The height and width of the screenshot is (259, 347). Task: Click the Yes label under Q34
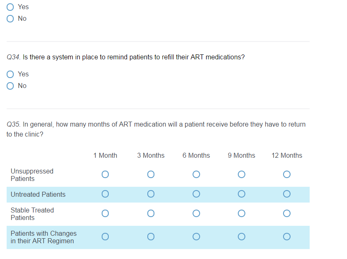tap(23, 74)
